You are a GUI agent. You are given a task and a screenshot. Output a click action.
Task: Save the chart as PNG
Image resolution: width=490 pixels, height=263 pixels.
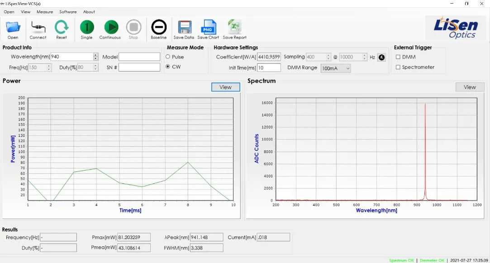(208, 28)
